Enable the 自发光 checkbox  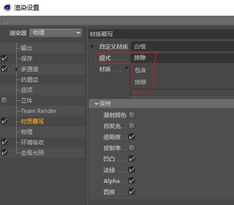click(132, 126)
